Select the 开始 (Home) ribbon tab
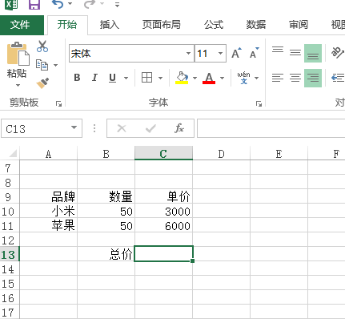Viewport: 345px width, 319px height. (67, 25)
